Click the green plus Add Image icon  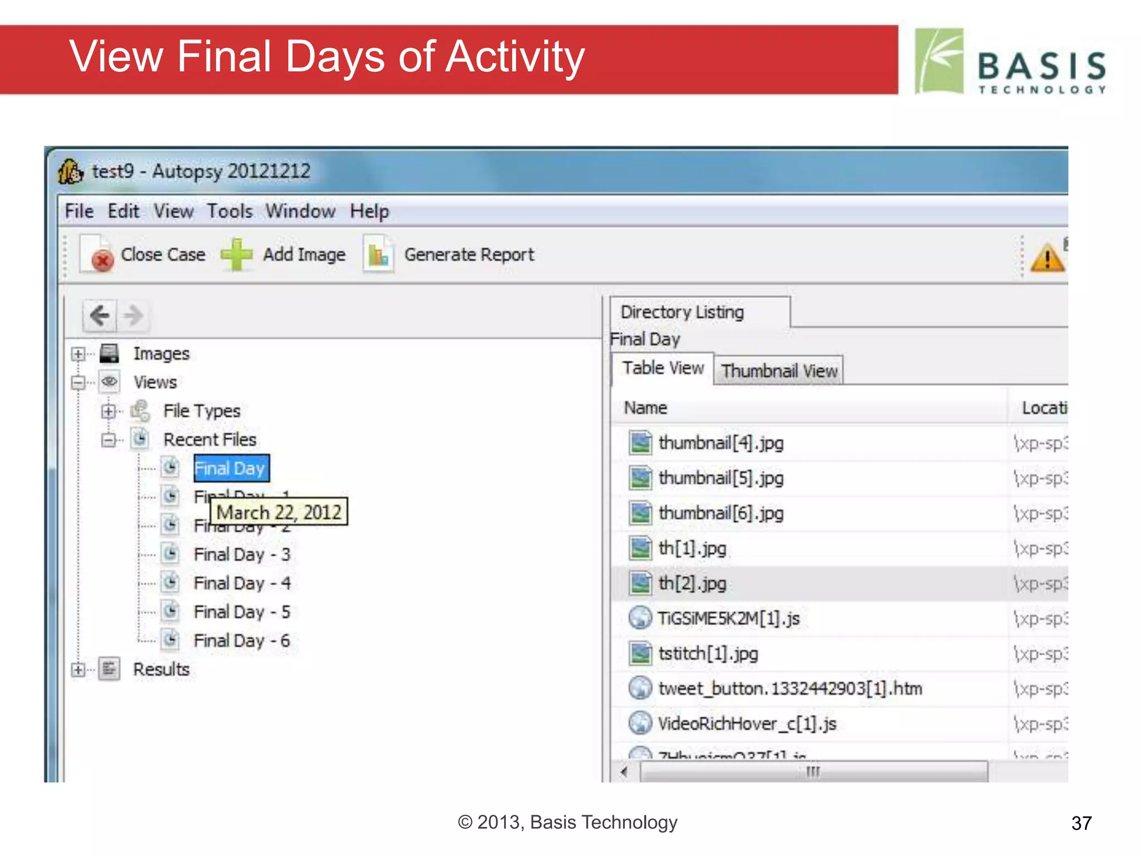coord(237,255)
